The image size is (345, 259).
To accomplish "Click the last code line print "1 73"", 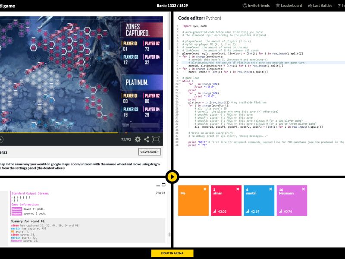I will pos(198,145).
